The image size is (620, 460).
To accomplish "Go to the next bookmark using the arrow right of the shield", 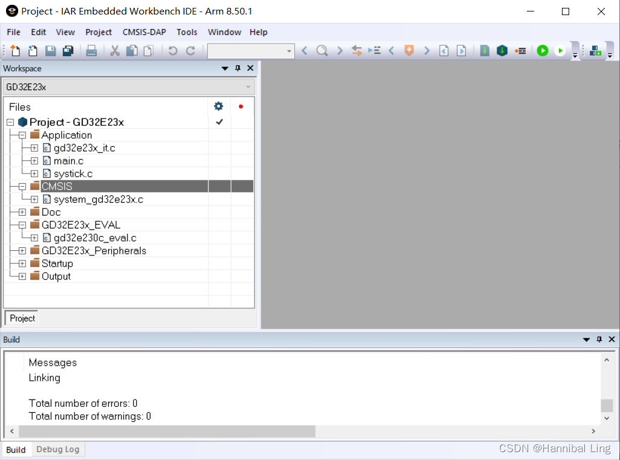I will coord(426,51).
